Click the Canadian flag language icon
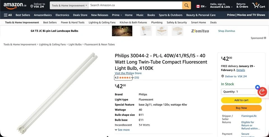269x137 pixels. pyautogui.click(x=198, y=6)
